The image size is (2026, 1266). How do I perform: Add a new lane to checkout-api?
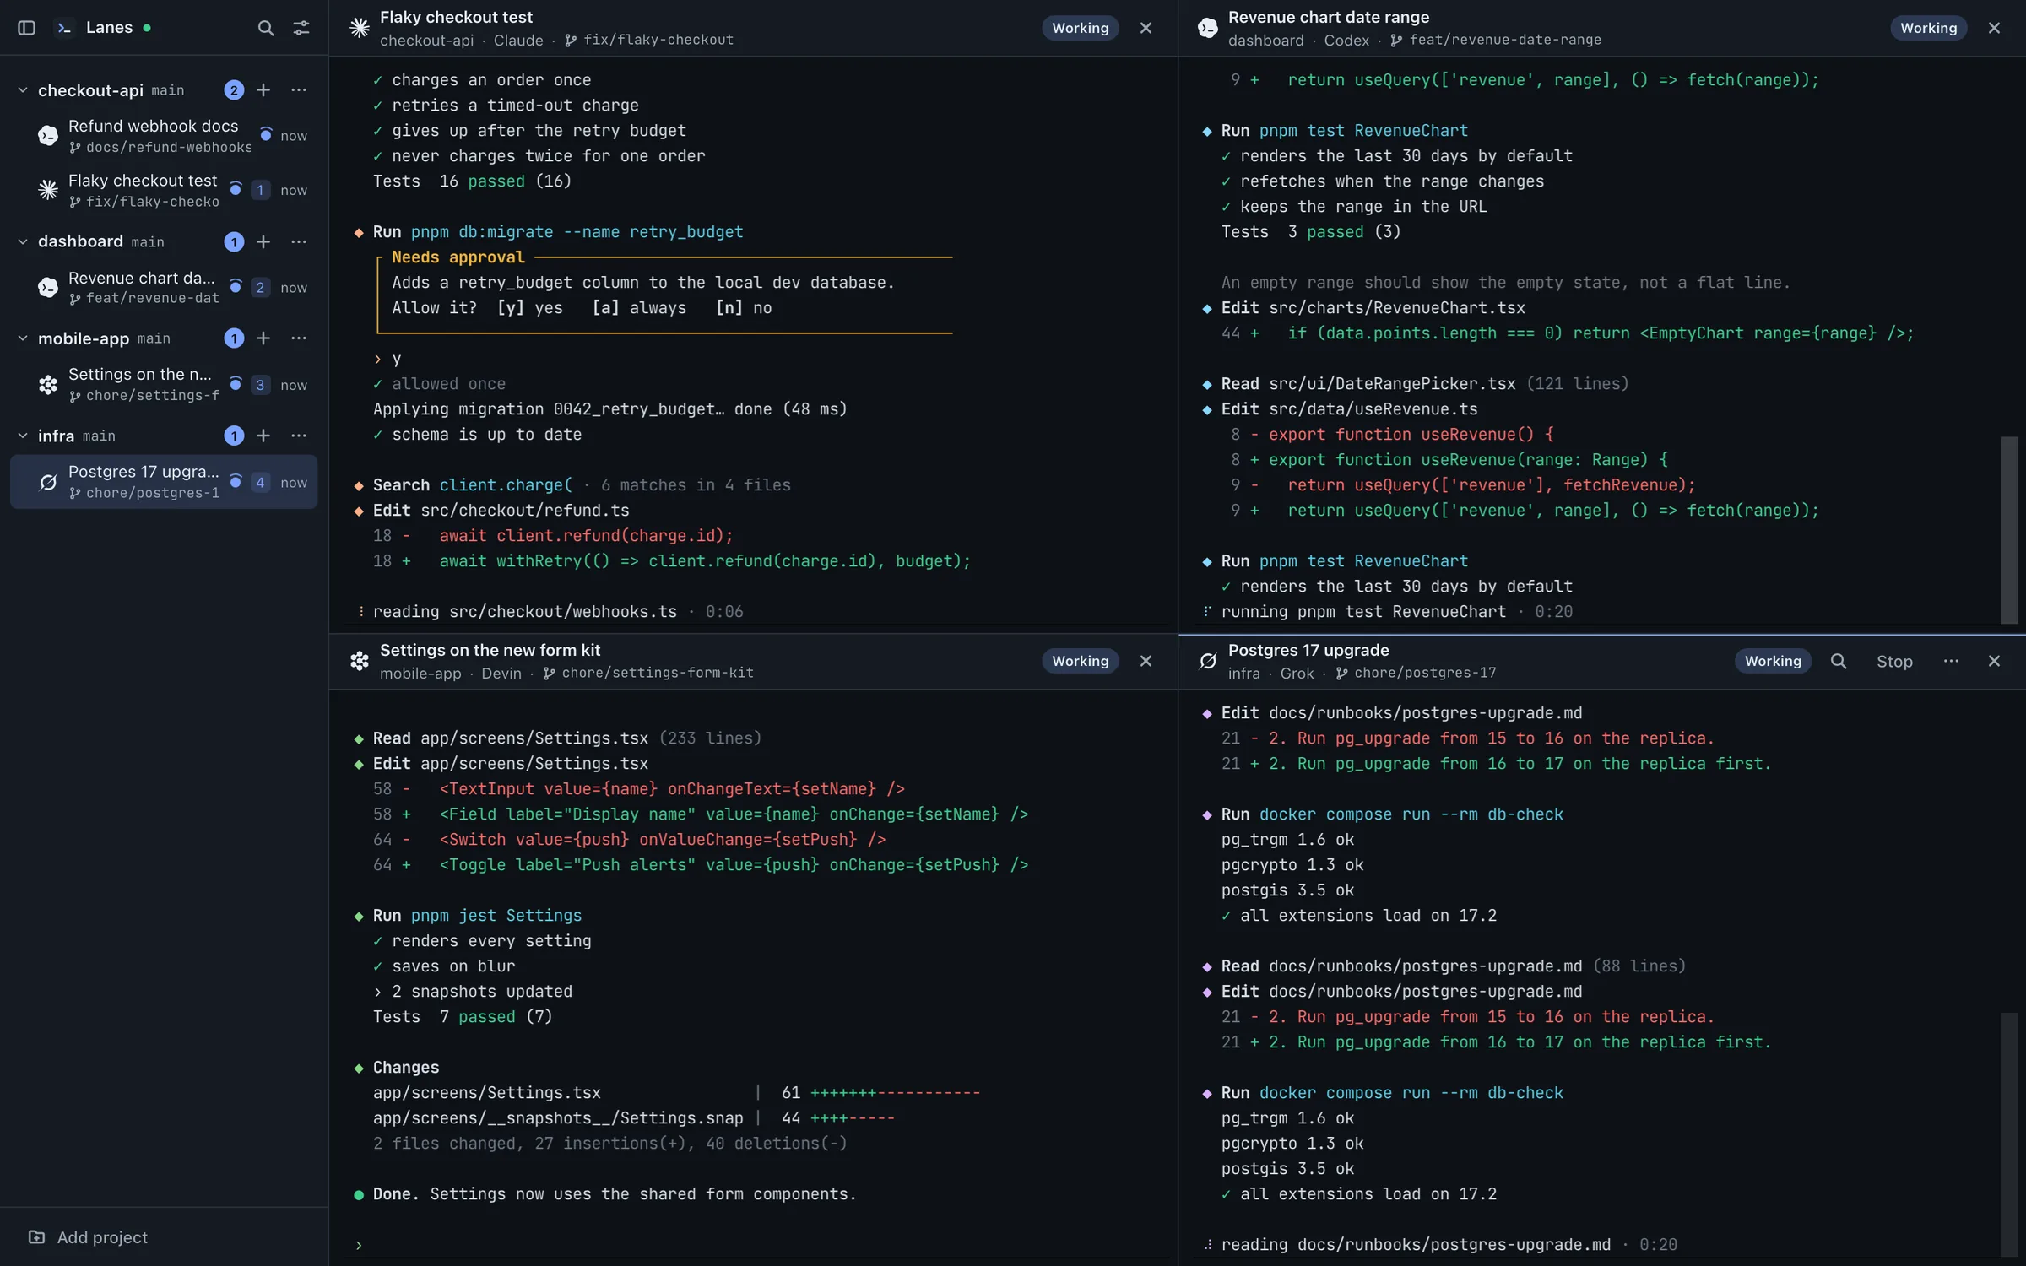tap(263, 90)
